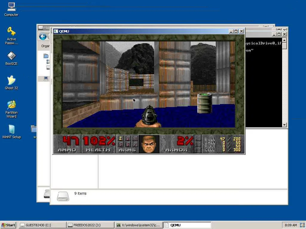Click the system tray icon beside clock
306x229 pixels.
302,225
